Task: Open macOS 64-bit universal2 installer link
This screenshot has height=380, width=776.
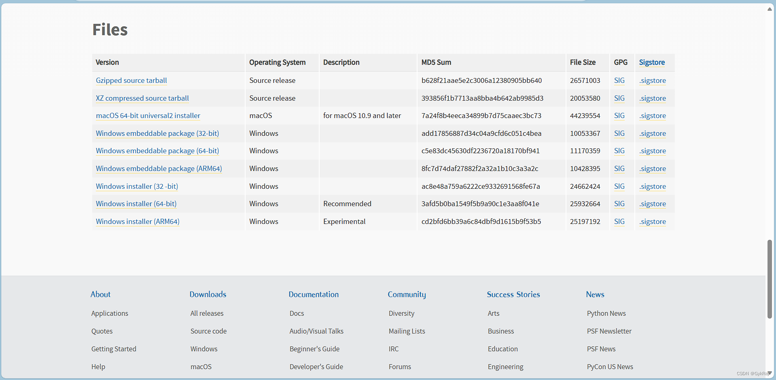Action: (x=148, y=116)
